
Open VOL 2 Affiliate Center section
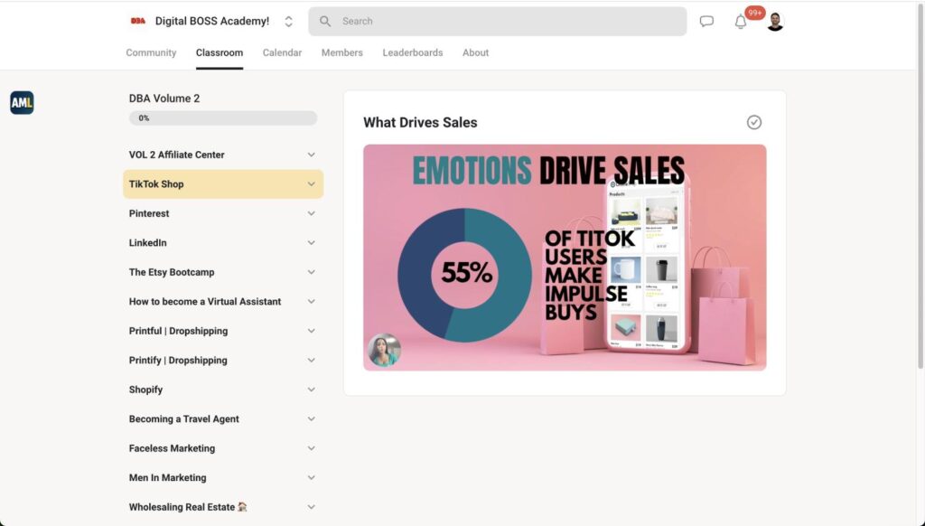click(223, 155)
